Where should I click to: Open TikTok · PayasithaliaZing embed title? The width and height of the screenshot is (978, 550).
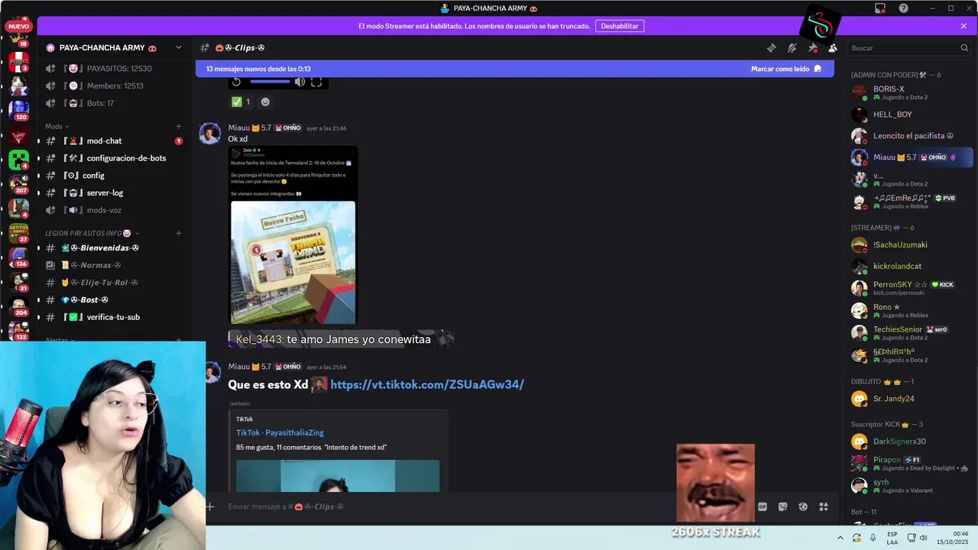tap(280, 432)
